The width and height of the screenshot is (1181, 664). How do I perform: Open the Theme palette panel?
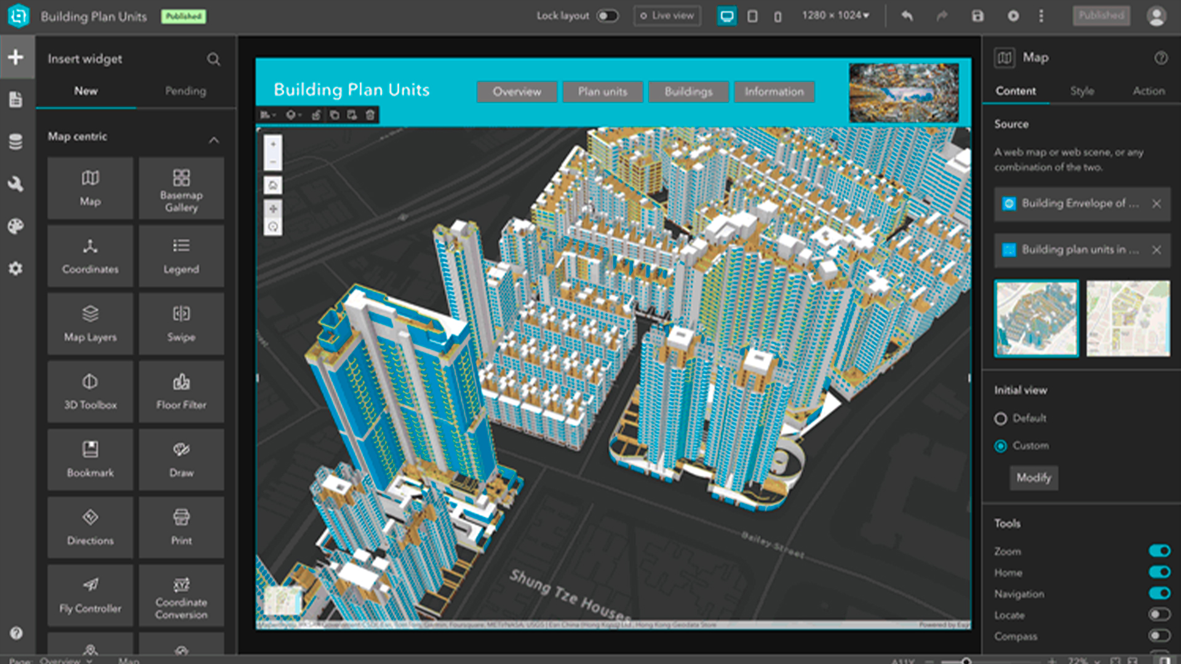[x=16, y=226]
